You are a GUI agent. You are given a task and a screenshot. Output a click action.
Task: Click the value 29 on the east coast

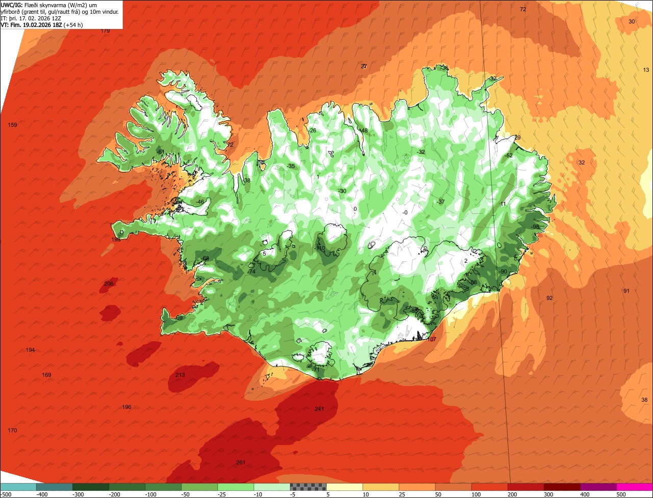coord(517,138)
